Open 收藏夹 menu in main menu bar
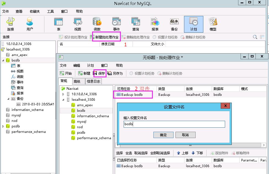 pyautogui.click(x=35, y=11)
